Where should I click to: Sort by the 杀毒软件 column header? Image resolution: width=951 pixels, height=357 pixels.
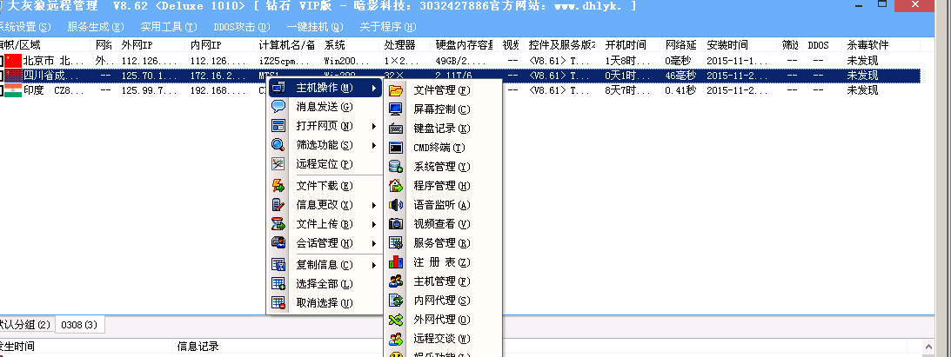pos(882,45)
